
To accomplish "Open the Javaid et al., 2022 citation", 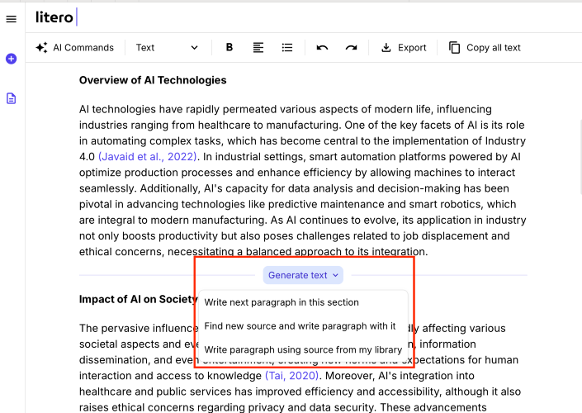I will (x=147, y=157).
